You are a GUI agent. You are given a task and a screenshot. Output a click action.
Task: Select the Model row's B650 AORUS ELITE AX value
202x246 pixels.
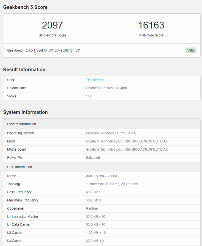[127, 141]
